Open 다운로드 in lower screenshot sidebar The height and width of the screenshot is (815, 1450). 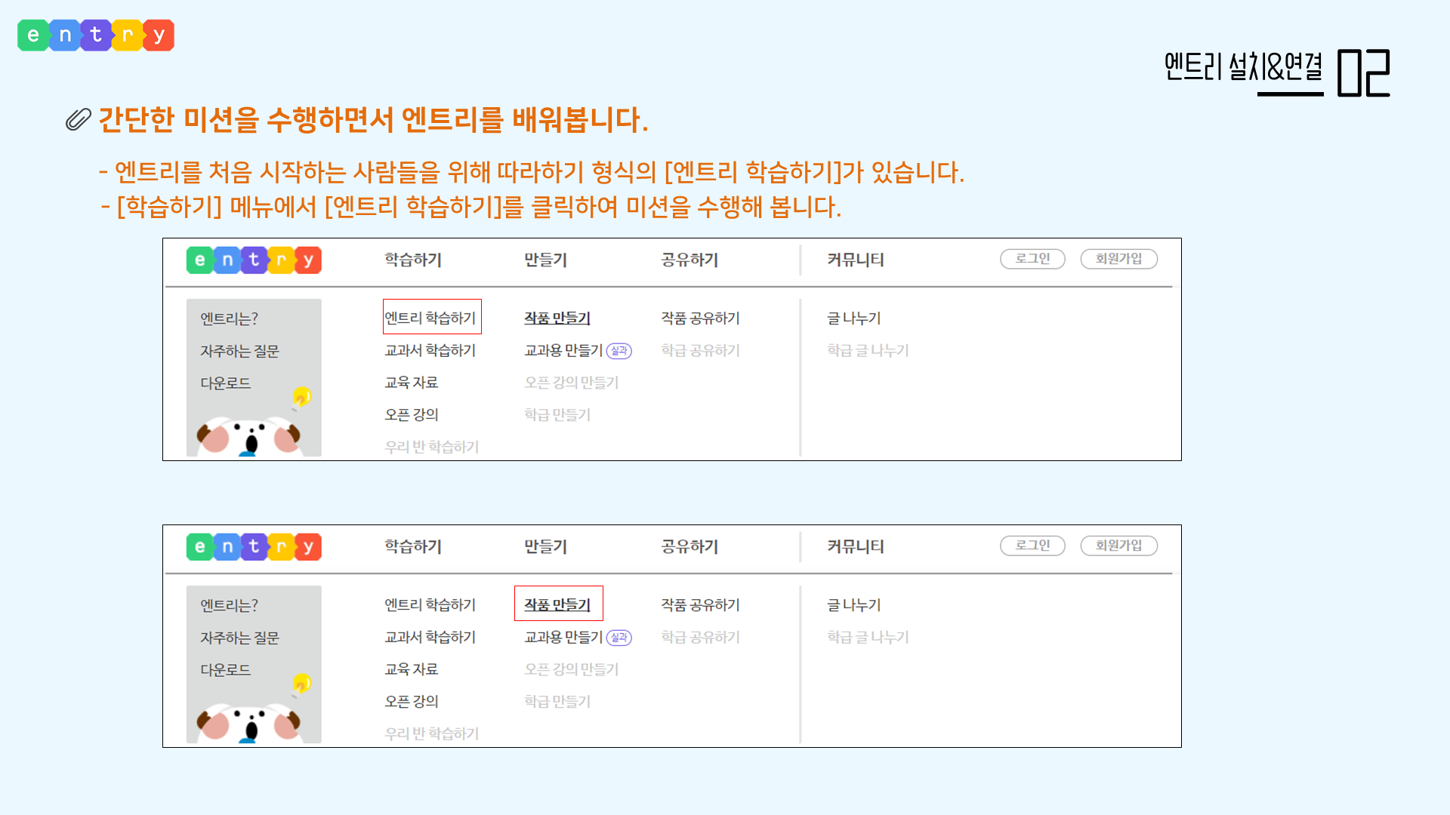[x=225, y=669]
